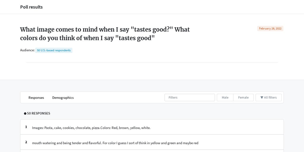
Task: Click the Poll results header title
Action: (x=31, y=7)
